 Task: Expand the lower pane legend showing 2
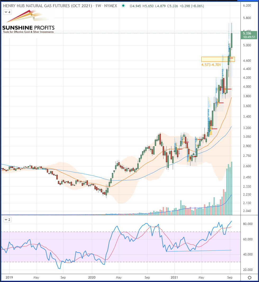point(7,220)
